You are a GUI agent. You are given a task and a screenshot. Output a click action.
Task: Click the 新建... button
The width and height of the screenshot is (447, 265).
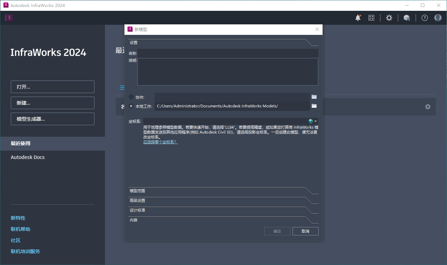(x=53, y=103)
